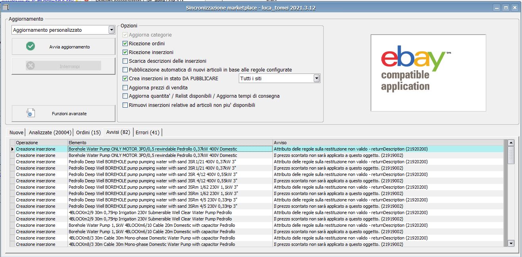Open the Tutti i siti dropdown
The height and width of the screenshot is (257, 522).
coord(317,78)
